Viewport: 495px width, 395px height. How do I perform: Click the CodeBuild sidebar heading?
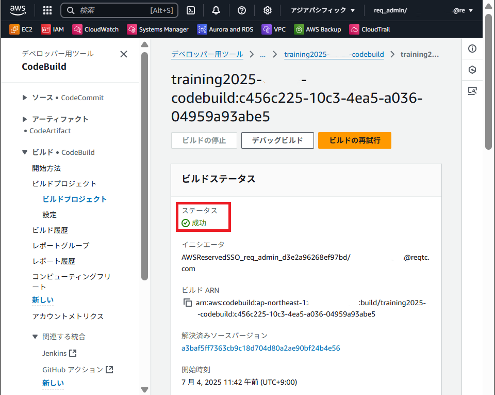coord(44,67)
